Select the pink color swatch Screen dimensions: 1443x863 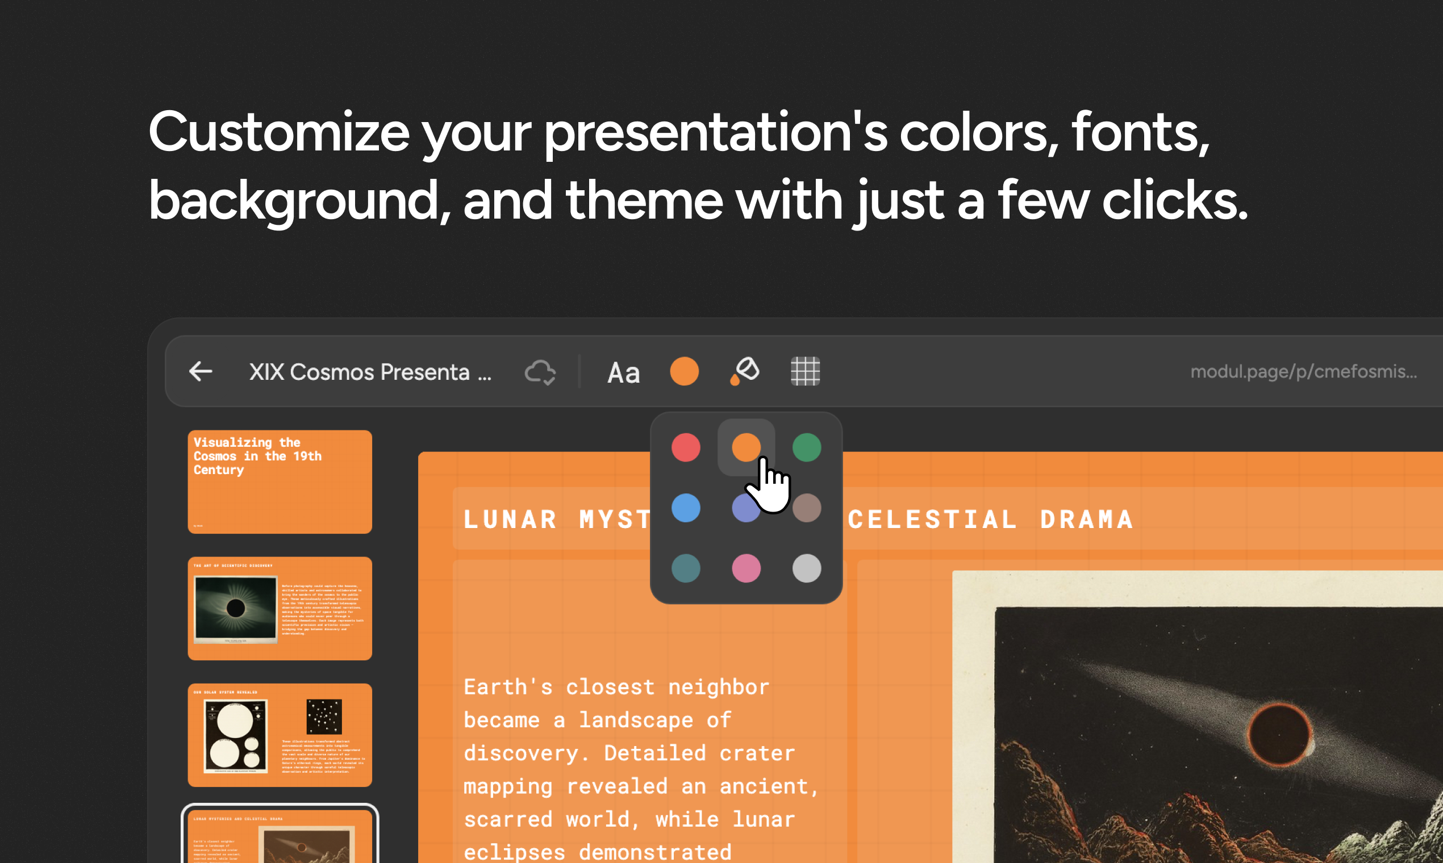746,568
